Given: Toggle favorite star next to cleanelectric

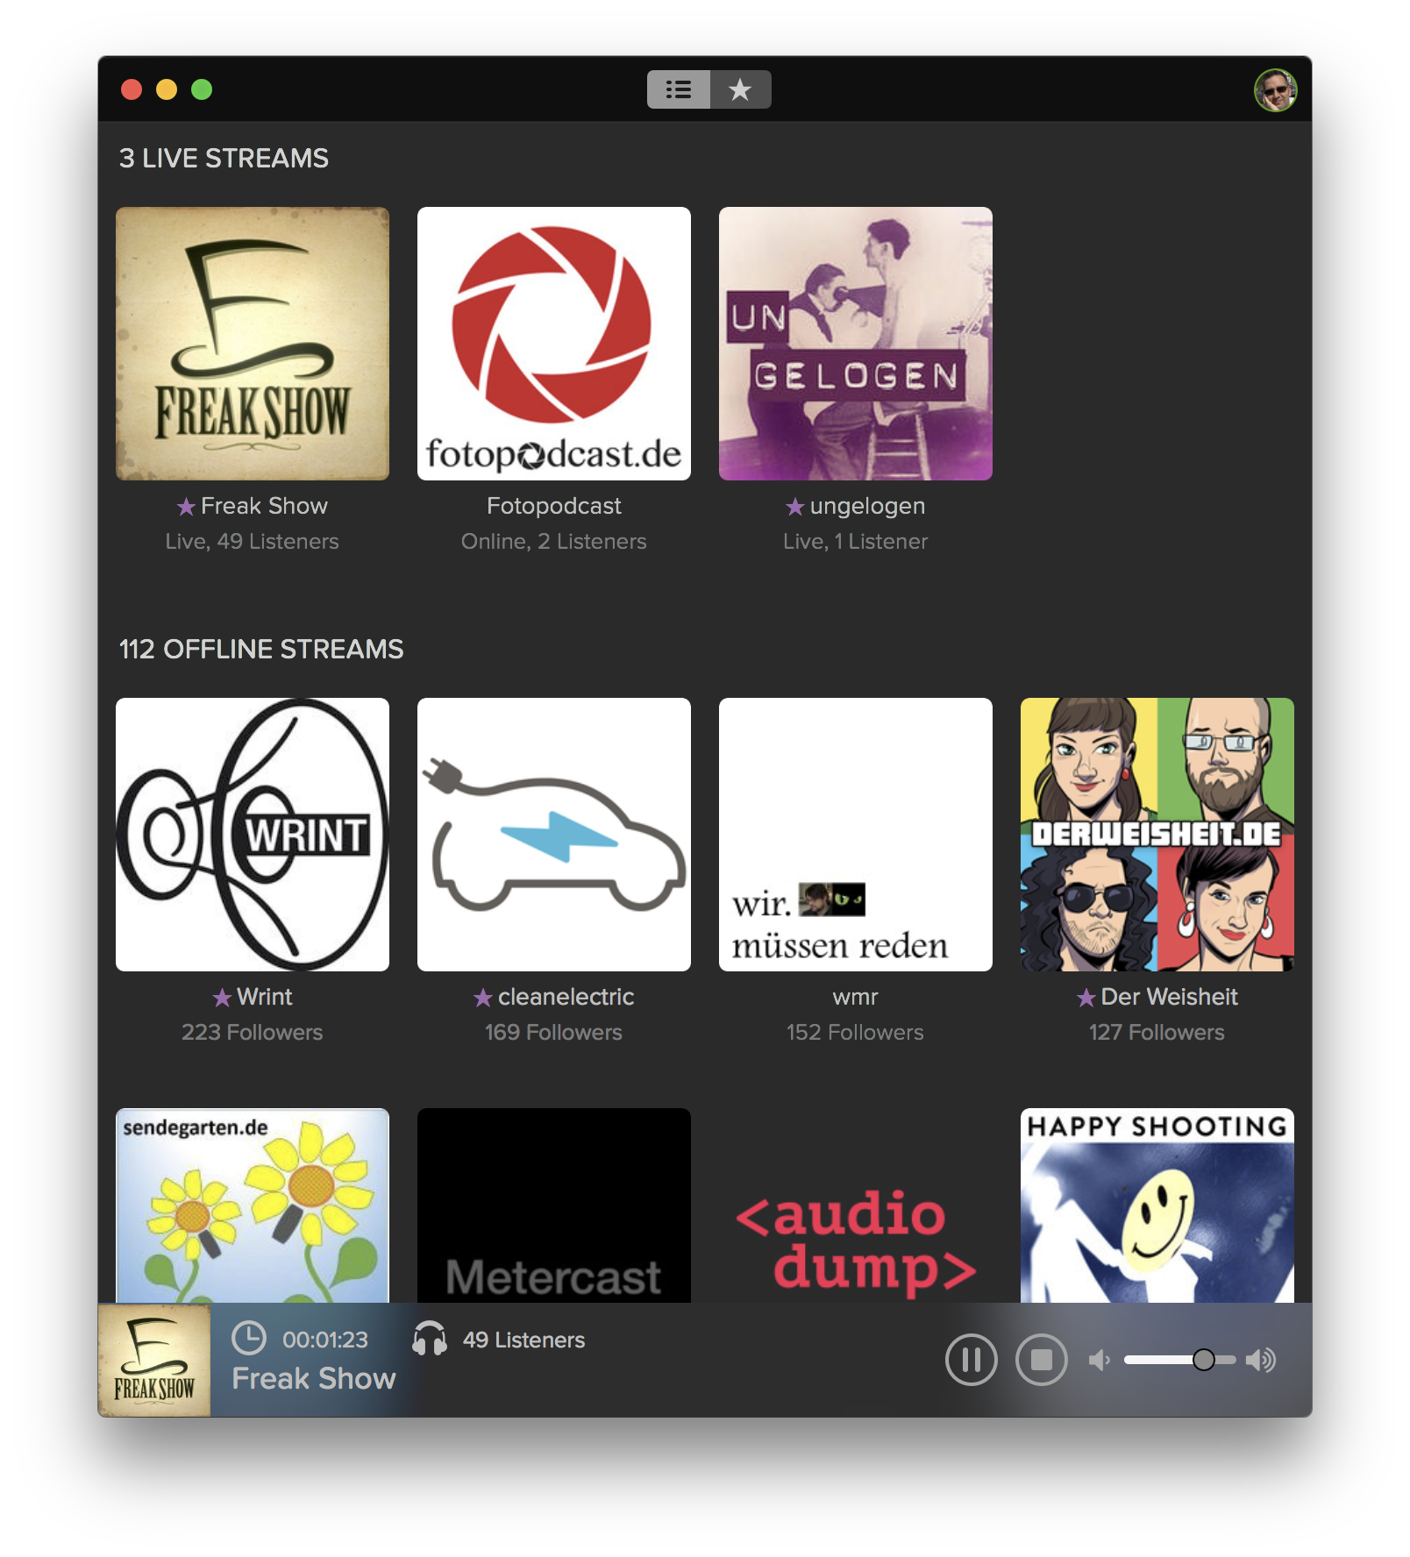Looking at the screenshot, I should pos(483,998).
